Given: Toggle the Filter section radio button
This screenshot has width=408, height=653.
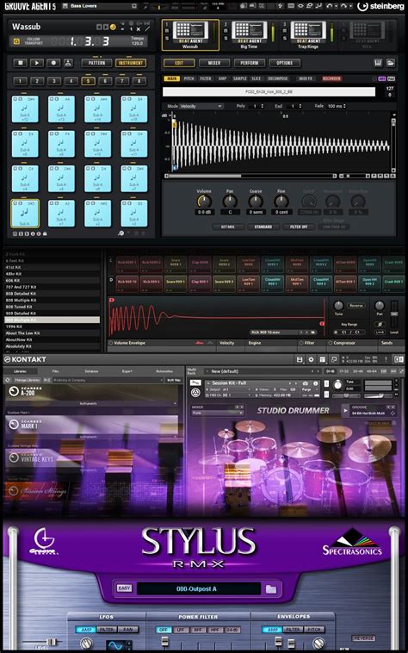Looking at the screenshot, I should point(301,343).
